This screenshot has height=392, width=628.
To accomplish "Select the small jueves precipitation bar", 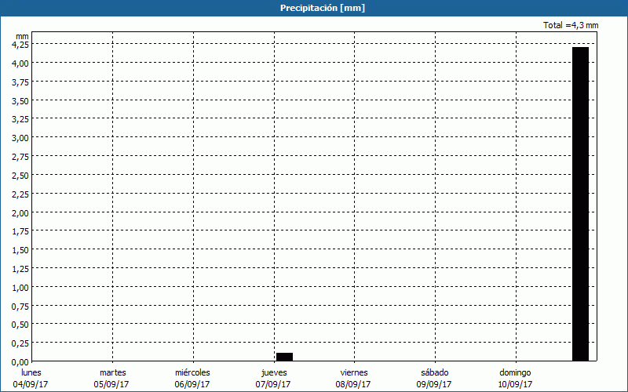I will 284,357.
